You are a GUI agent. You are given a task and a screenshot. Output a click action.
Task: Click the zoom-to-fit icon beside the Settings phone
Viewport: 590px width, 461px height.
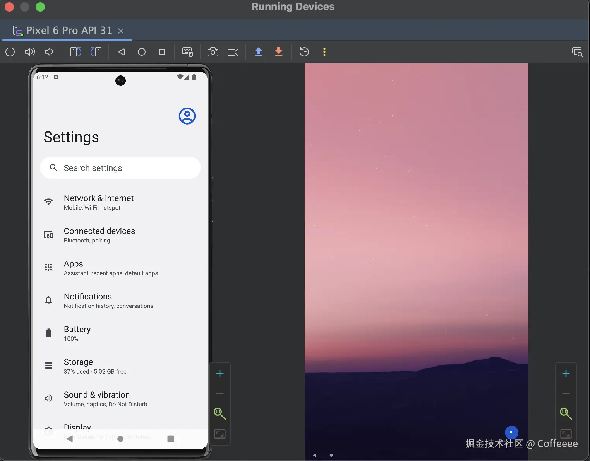click(220, 434)
